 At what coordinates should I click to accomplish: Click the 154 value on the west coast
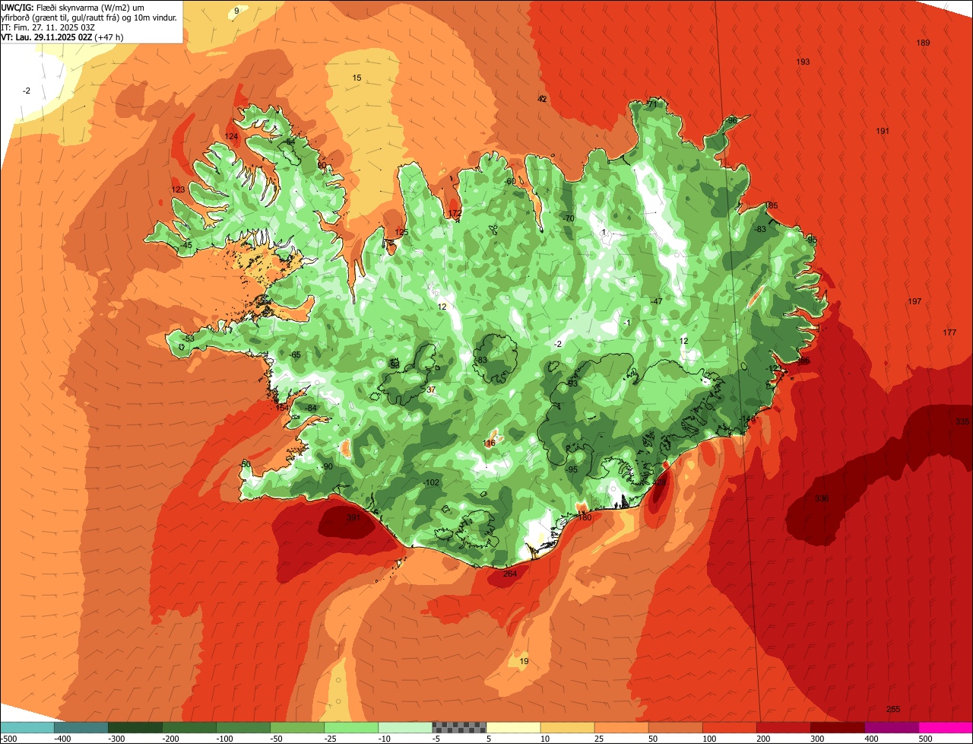(282, 408)
